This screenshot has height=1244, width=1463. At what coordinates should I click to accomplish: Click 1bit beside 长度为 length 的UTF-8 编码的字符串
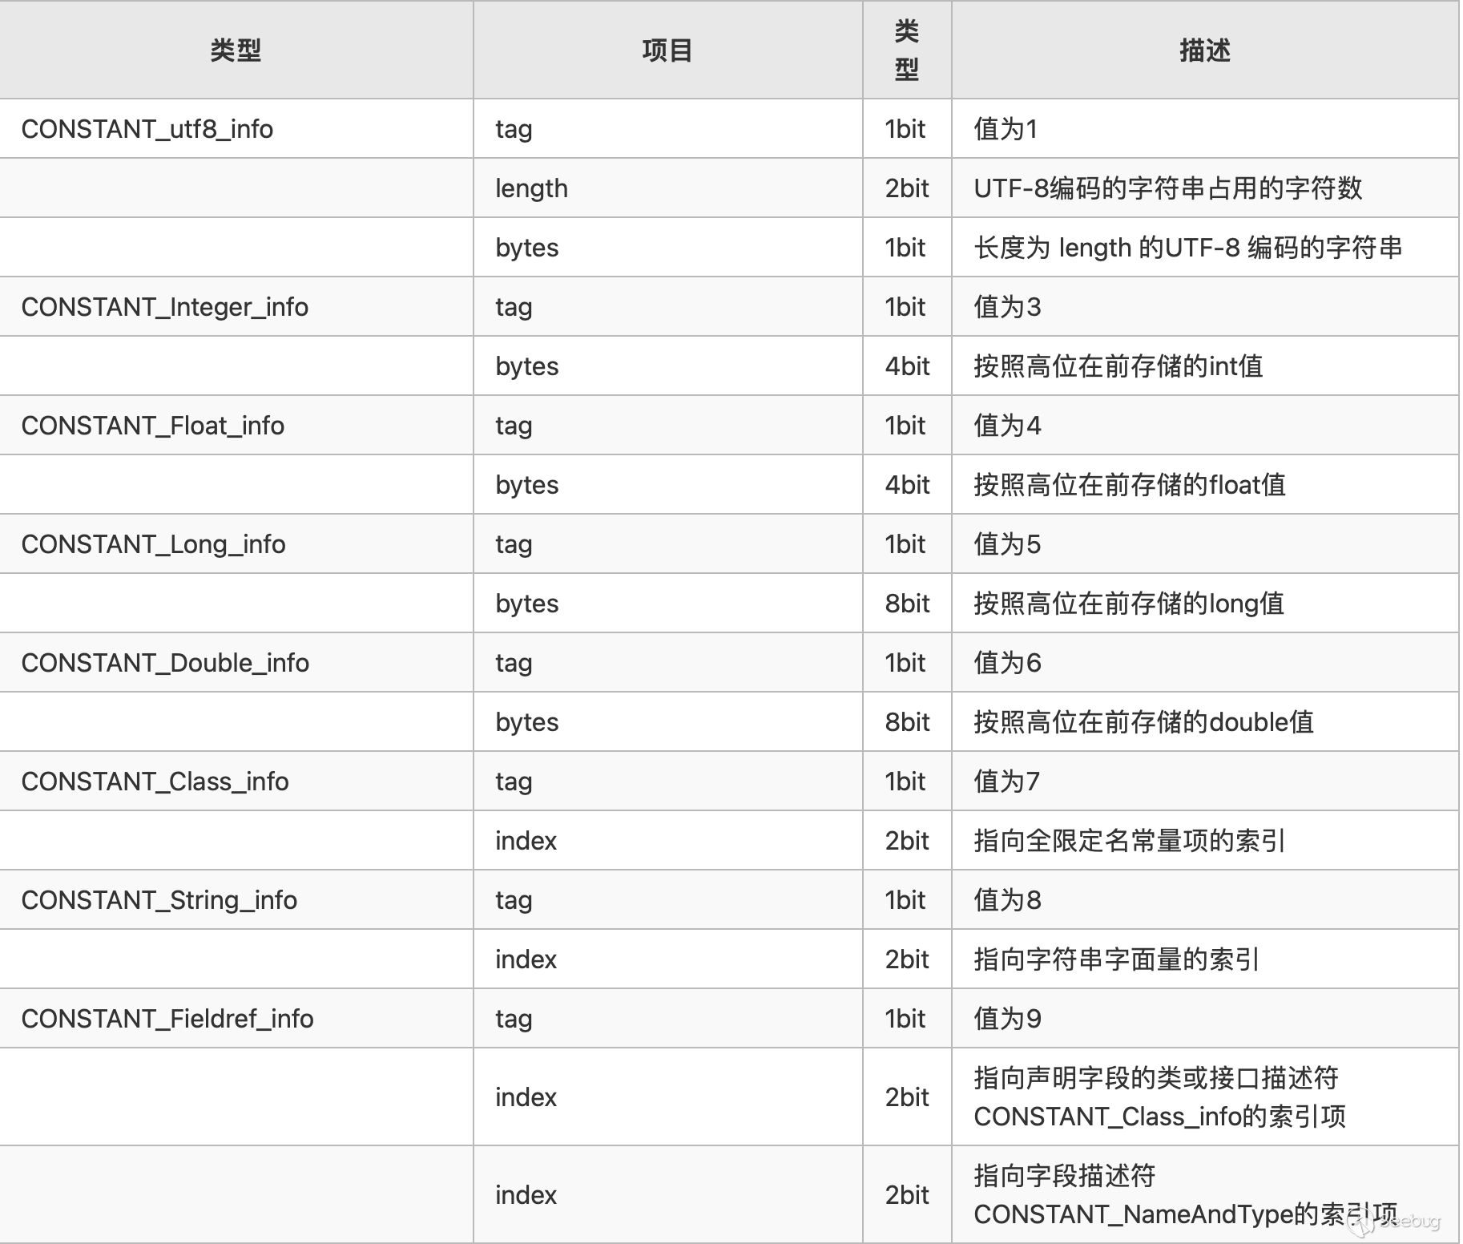[x=905, y=248]
